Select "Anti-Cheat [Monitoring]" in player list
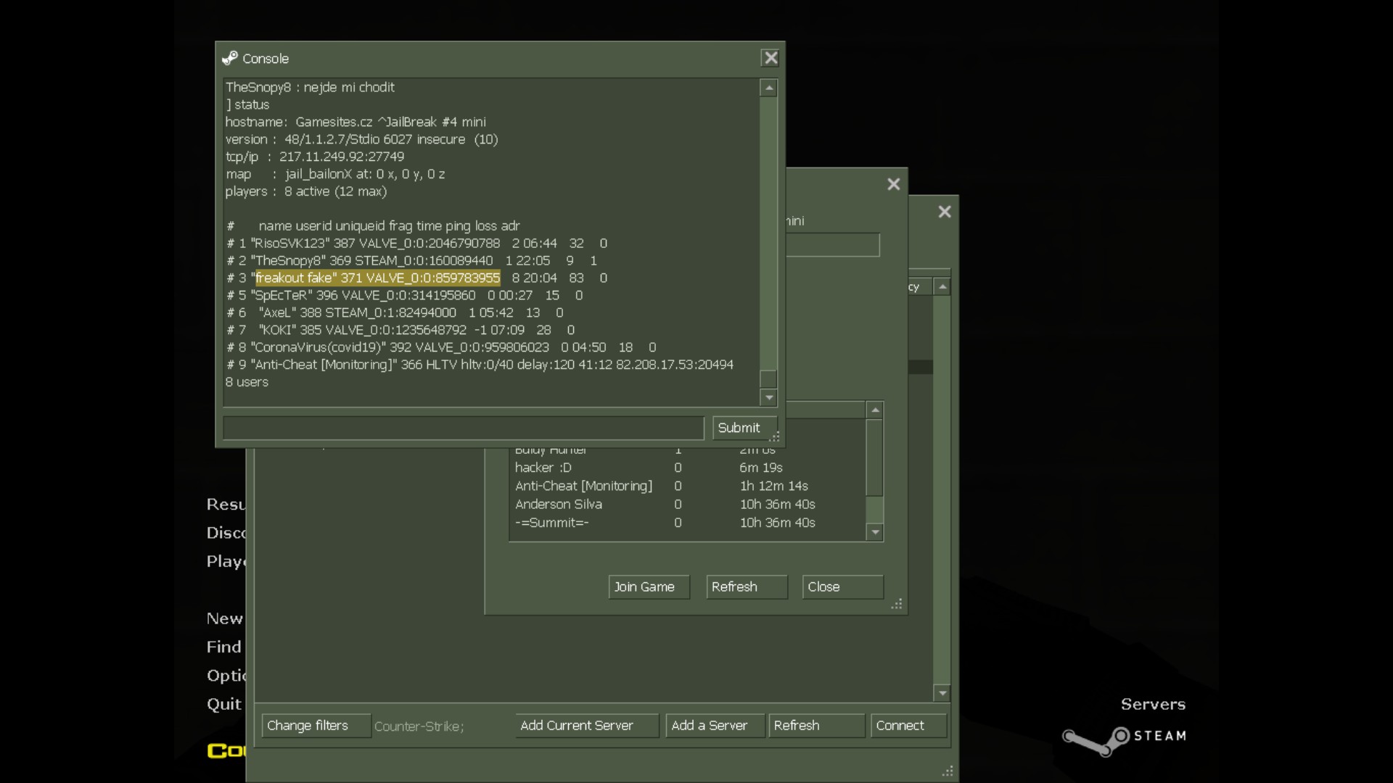The height and width of the screenshot is (783, 1393). (x=688, y=486)
